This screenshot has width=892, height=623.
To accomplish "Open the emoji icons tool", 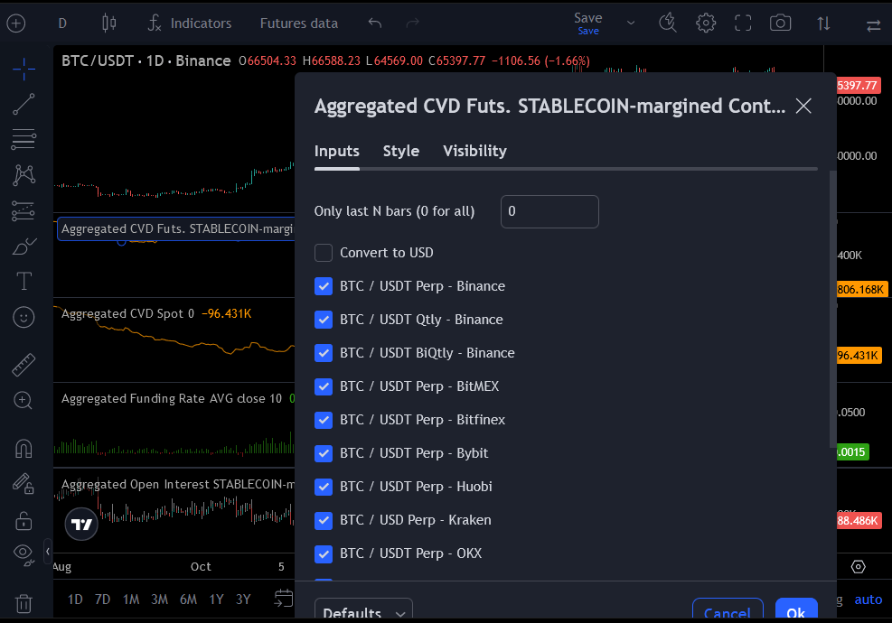I will [23, 317].
